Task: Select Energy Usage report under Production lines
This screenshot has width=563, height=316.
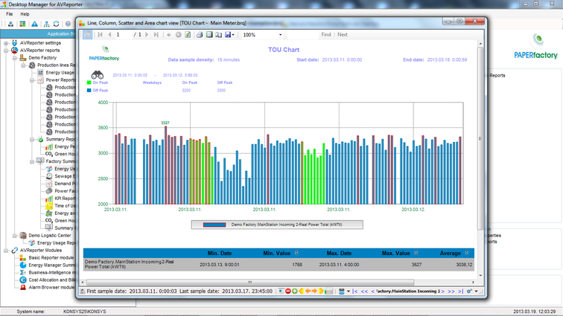Action: coord(60,73)
